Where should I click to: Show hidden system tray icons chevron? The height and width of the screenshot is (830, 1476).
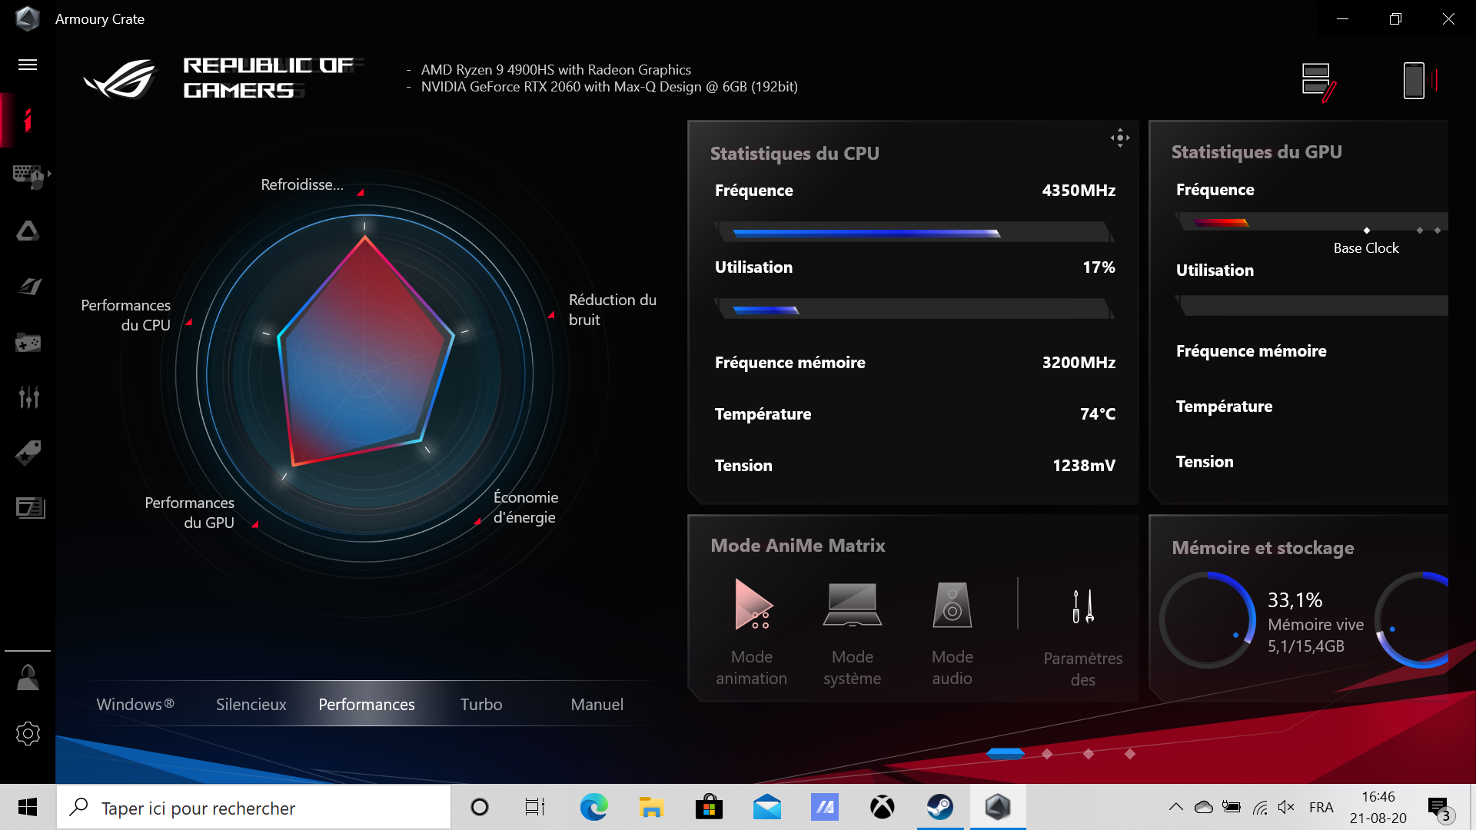pos(1175,807)
